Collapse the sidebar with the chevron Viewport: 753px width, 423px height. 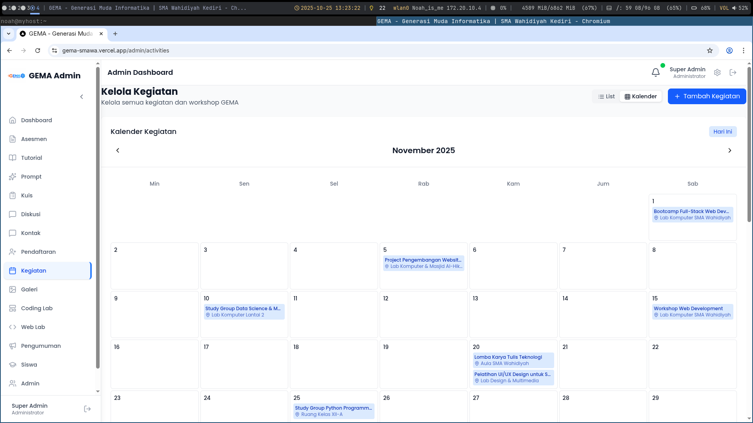point(82,97)
